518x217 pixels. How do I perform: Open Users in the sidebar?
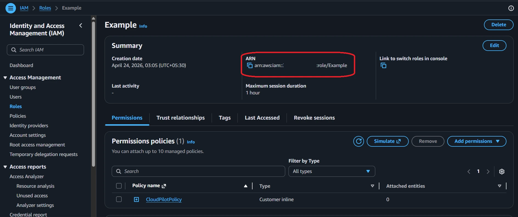(16, 97)
